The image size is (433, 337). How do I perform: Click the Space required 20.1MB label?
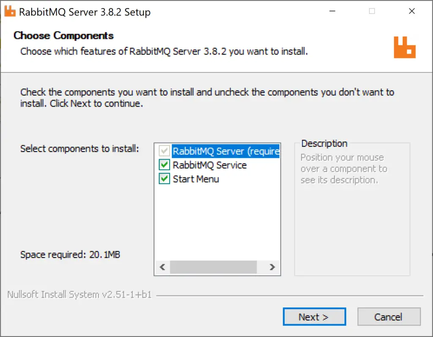point(70,254)
